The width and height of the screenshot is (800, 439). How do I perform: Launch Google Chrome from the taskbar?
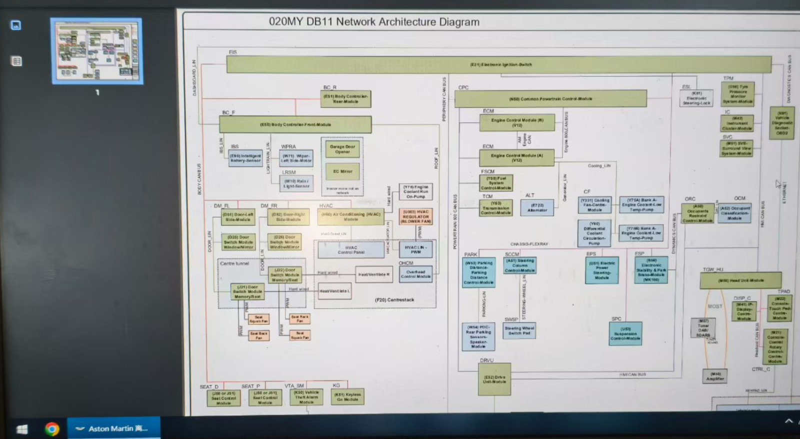(51, 429)
